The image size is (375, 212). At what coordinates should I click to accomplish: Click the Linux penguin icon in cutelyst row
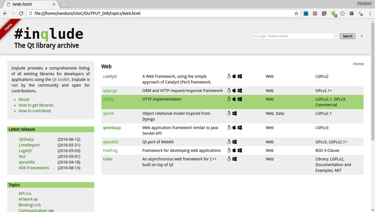[229, 76]
